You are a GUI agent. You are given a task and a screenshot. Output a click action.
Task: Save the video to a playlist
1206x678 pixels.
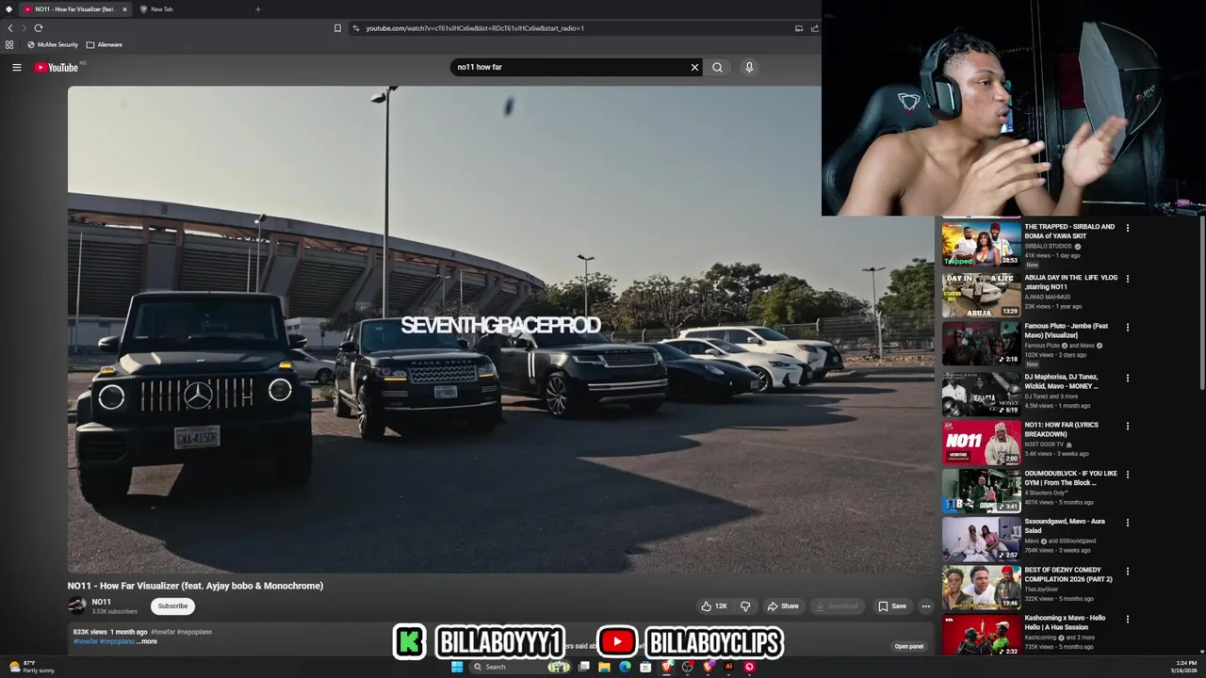click(x=891, y=606)
